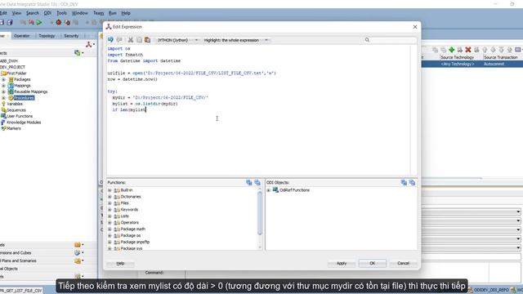Expand all nodes icon in ODI Objects panel
This screenshot has width=523, height=294.
point(404,182)
